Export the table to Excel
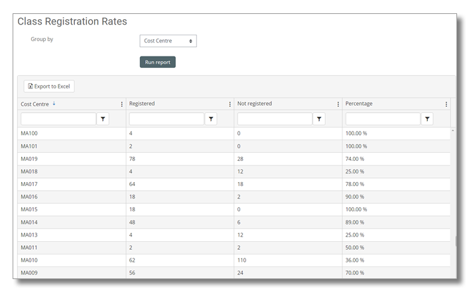 pos(50,86)
